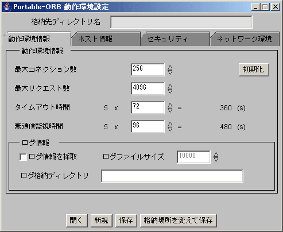Click the Java icon in title bar

coord(7,7)
